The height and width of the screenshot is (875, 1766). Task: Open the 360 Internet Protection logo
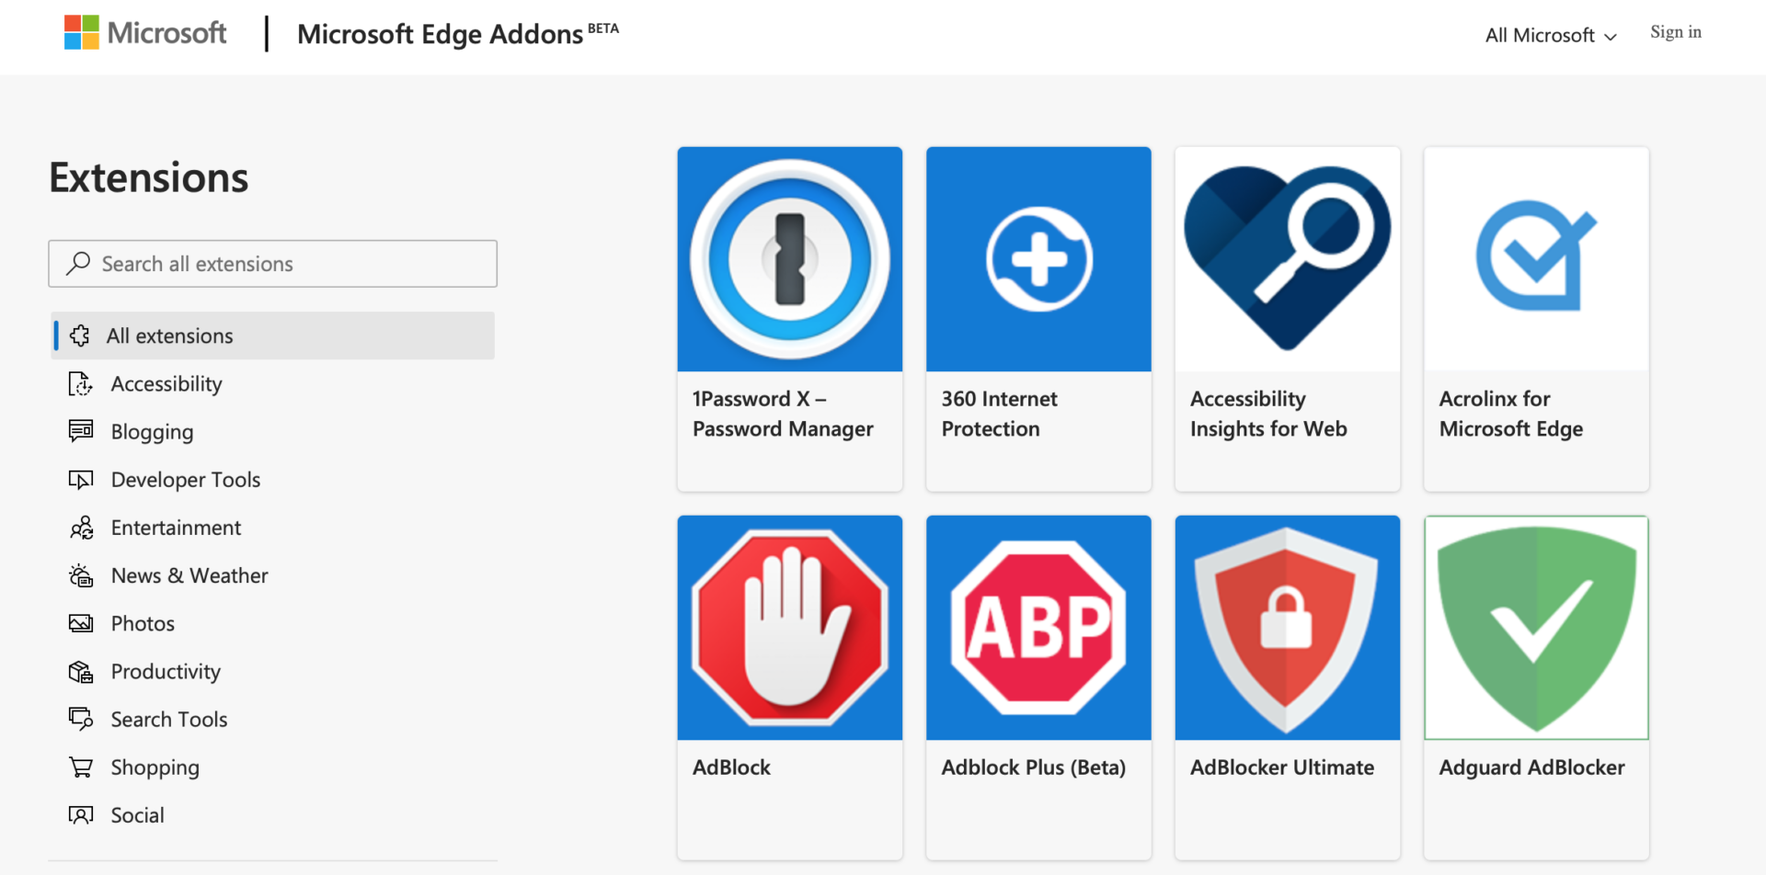click(x=1038, y=259)
